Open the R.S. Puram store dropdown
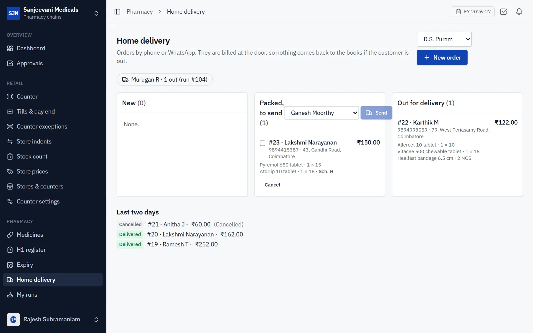This screenshot has width=533, height=333. 444,39
